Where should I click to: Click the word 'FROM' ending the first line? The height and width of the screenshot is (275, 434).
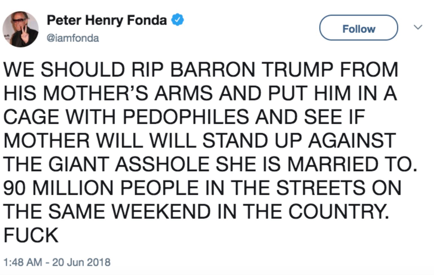369,69
